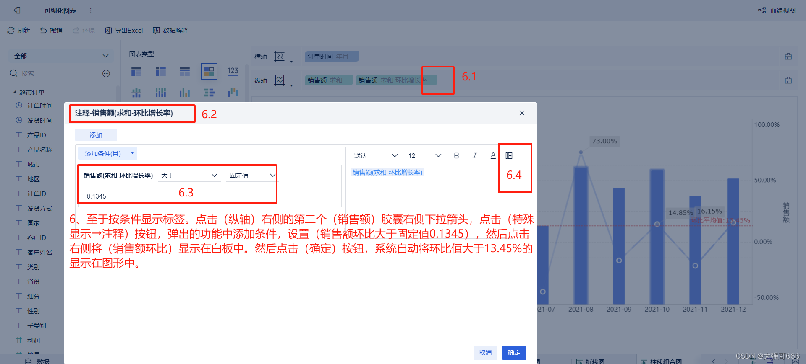The width and height of the screenshot is (806, 364).
Task: Select the 省份 field
Action: (33, 281)
